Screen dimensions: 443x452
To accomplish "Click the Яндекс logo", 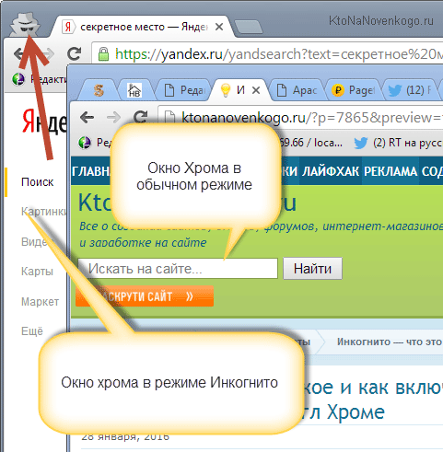I will (x=44, y=122).
